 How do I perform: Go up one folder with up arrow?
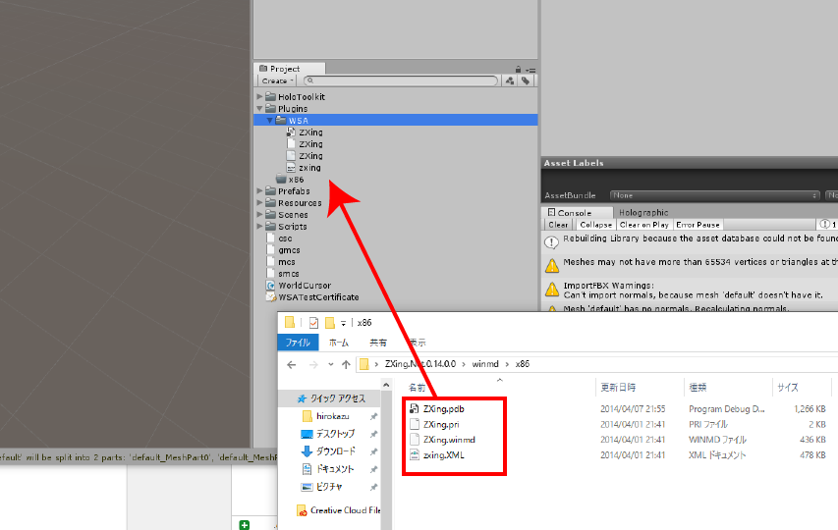346,364
